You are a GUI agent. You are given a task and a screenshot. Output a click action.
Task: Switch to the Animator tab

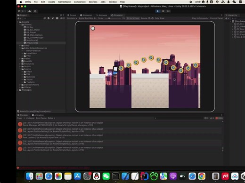[x=102, y=15]
